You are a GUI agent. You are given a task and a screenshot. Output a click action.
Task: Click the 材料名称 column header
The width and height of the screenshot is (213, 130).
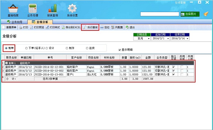tap(110, 57)
